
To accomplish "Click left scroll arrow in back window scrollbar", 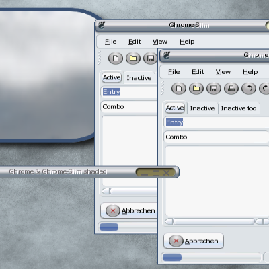I will coord(106,191).
